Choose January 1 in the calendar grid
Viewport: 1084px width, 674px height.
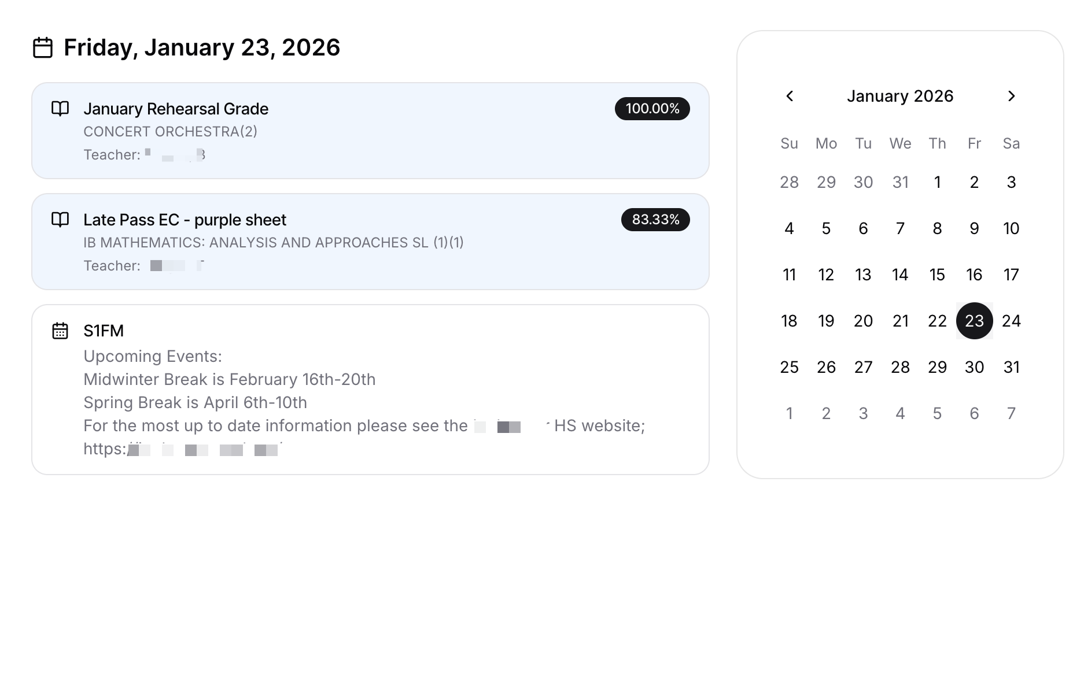tap(937, 182)
